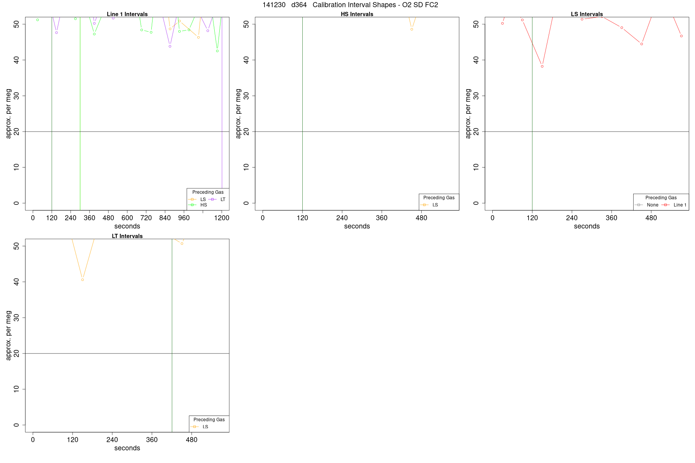Click the 'None' legend entry in LS Intervals panel
The height and width of the screenshot is (463, 695).
647,205
